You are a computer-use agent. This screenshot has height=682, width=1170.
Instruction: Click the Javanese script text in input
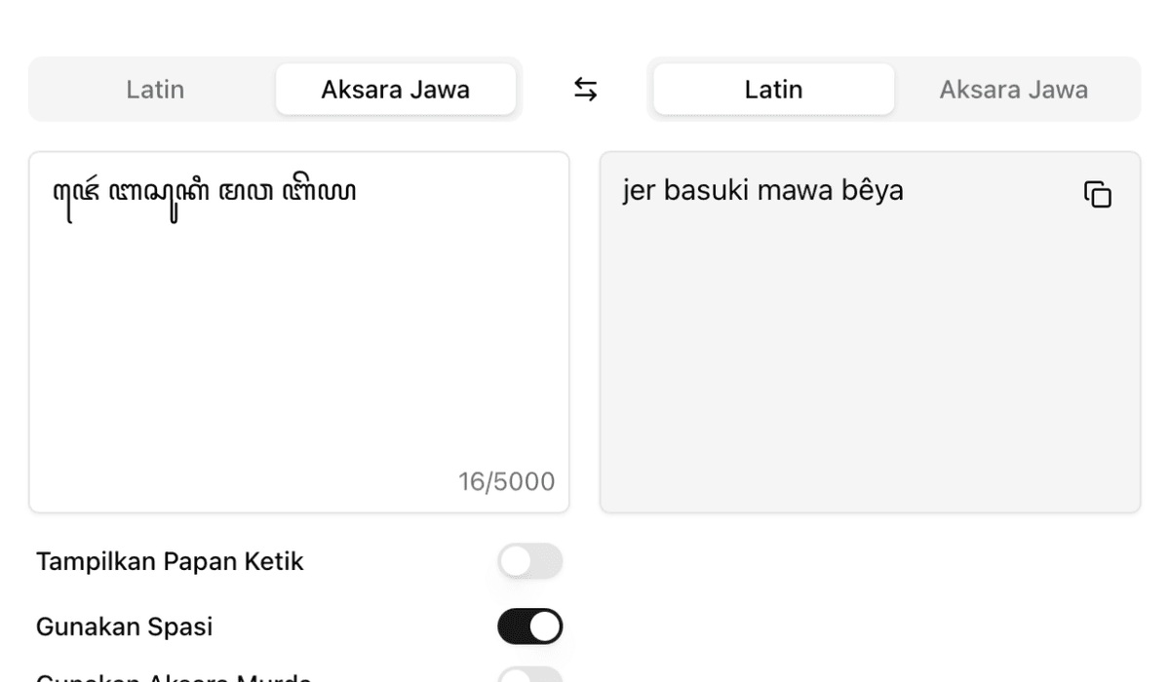pyautogui.click(x=204, y=192)
